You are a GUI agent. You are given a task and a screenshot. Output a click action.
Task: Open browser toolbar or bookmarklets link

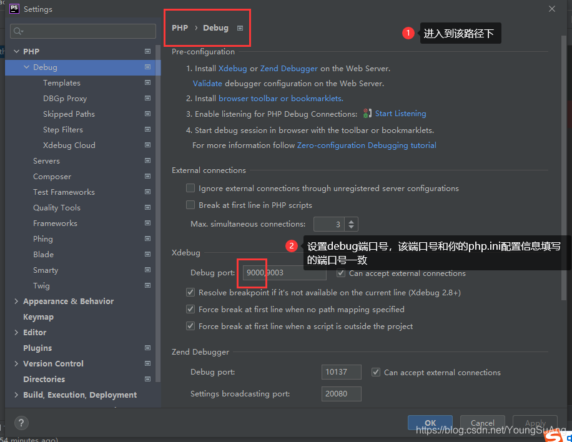[x=281, y=99]
